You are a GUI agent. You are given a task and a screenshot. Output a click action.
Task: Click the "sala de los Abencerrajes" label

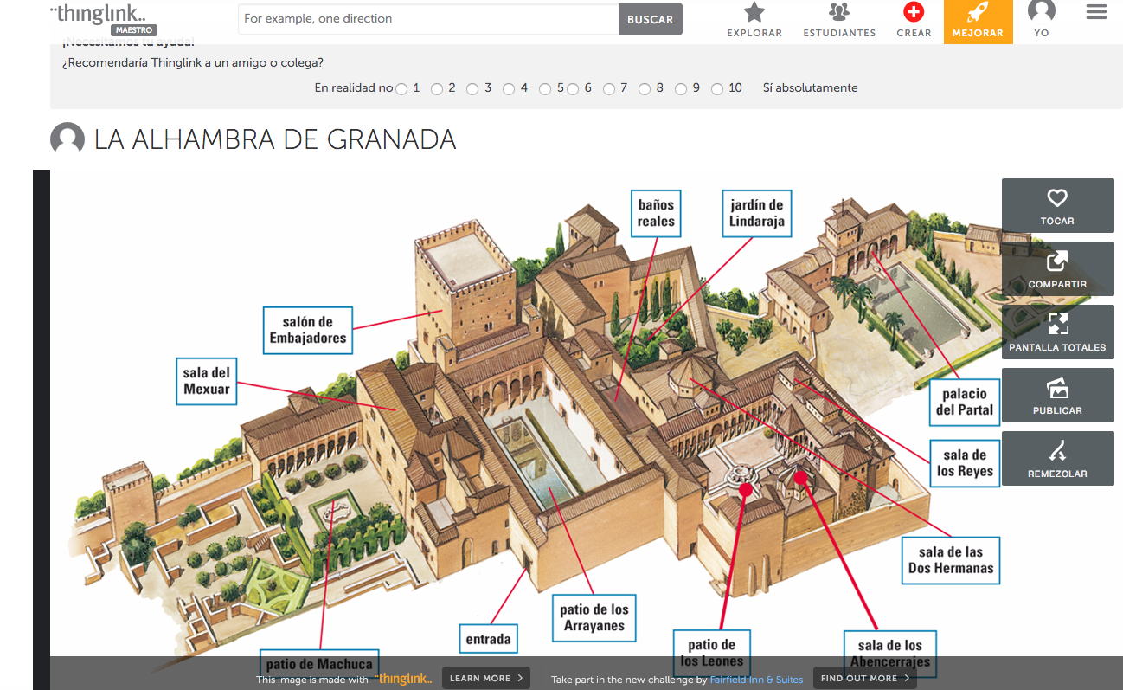pos(890,653)
